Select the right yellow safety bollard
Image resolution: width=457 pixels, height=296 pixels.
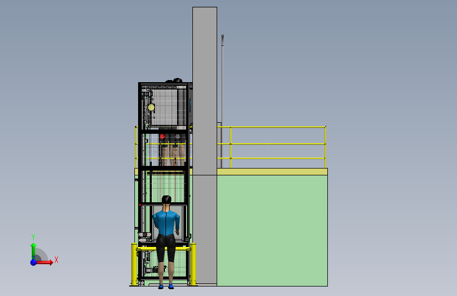point(193,264)
